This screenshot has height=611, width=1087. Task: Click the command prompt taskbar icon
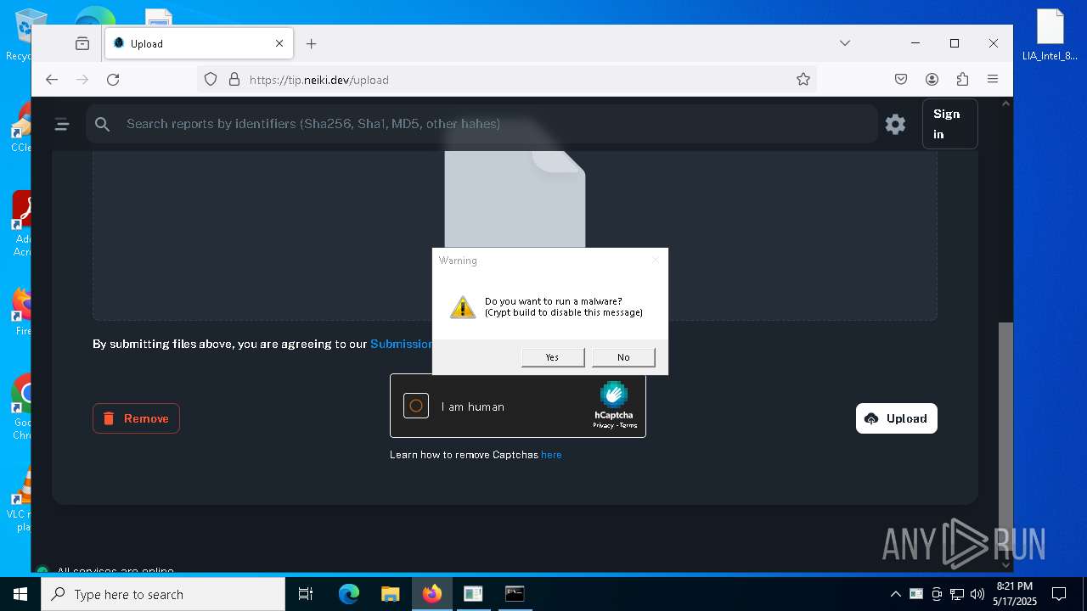[x=515, y=594]
